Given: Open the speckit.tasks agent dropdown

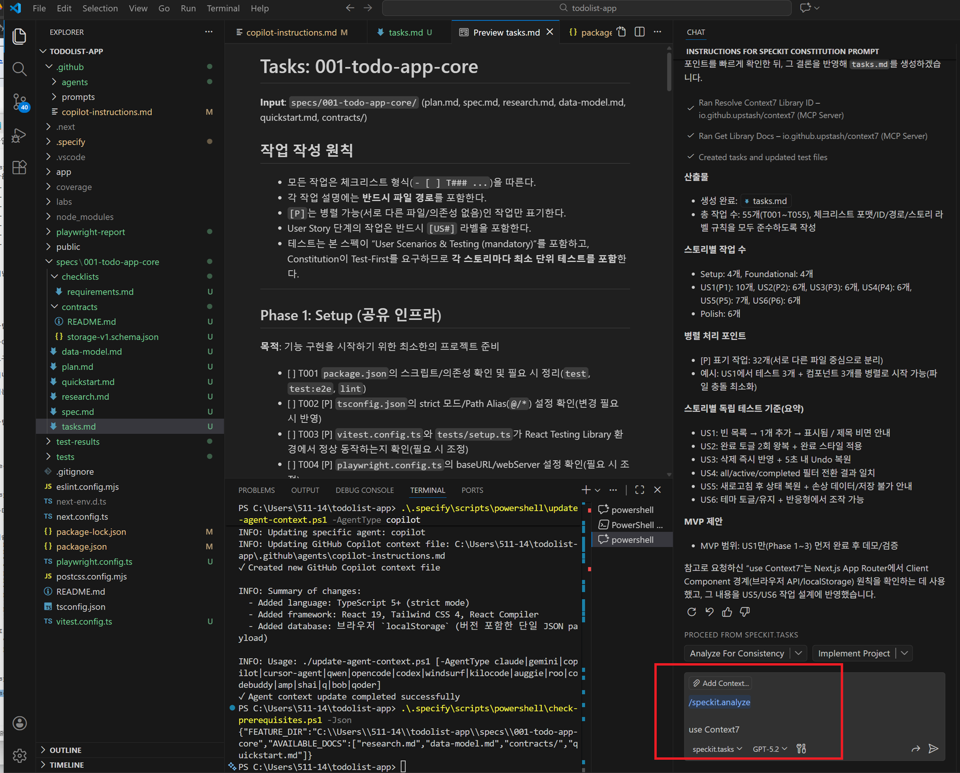Looking at the screenshot, I should pyautogui.click(x=717, y=749).
